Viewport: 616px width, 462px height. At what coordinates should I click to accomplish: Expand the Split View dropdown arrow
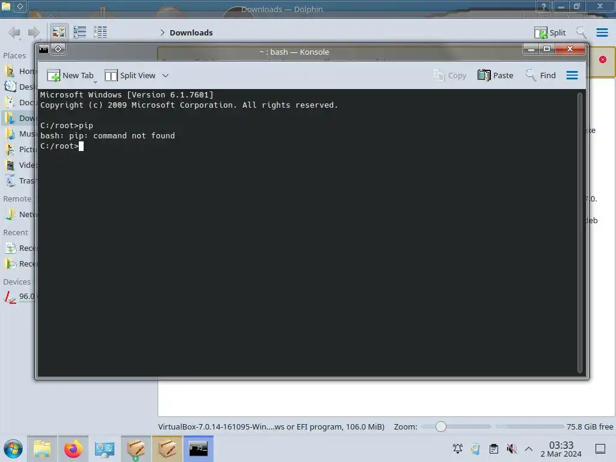click(165, 75)
